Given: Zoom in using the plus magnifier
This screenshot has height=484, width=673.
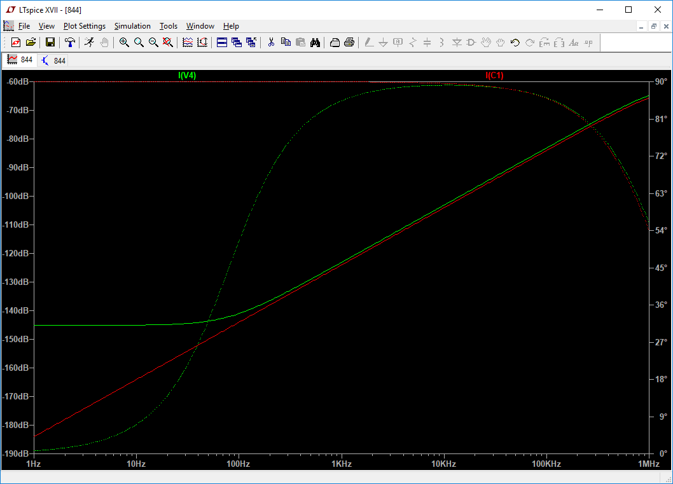Looking at the screenshot, I should point(124,43).
